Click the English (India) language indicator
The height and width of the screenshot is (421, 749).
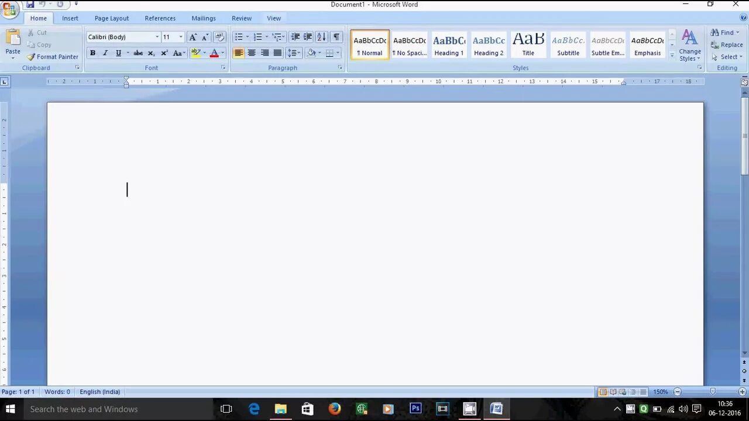click(99, 392)
